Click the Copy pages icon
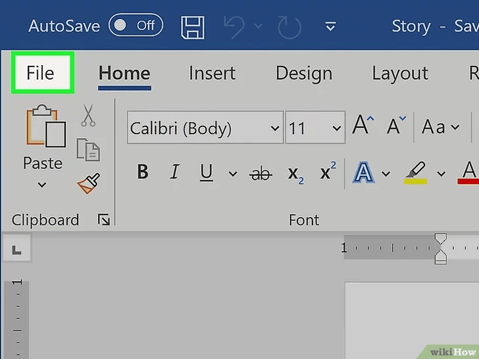Image resolution: width=479 pixels, height=359 pixels. [x=88, y=150]
